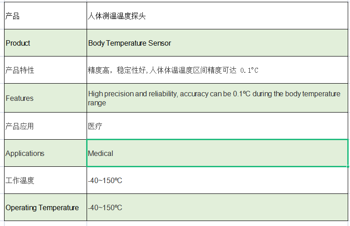Click the Body Temperature Sensor cell
The image size is (350, 226).
218,42
